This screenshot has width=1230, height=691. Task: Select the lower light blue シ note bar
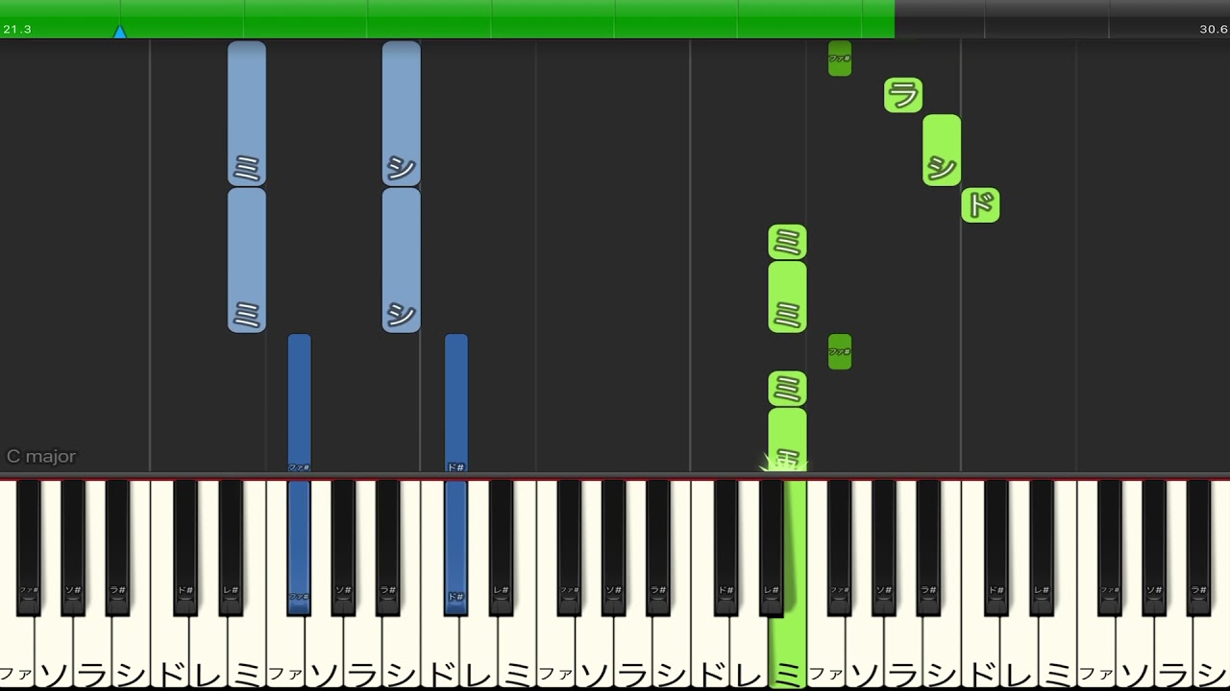coord(402,260)
